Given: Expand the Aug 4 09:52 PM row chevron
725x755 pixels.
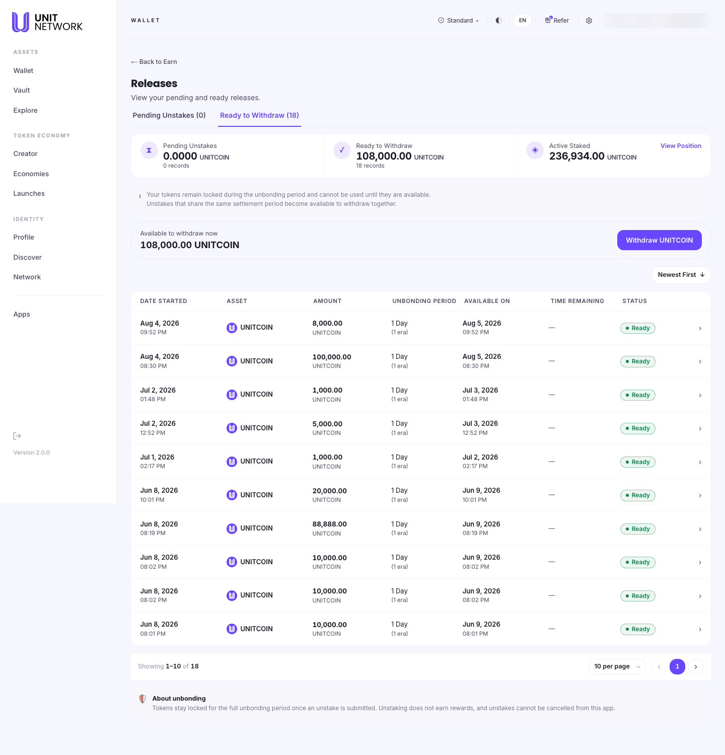Looking at the screenshot, I should pyautogui.click(x=700, y=328).
